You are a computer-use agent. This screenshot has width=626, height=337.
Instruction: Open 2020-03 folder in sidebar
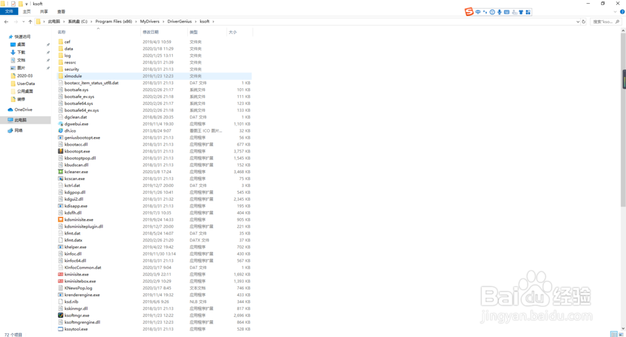[x=25, y=76]
